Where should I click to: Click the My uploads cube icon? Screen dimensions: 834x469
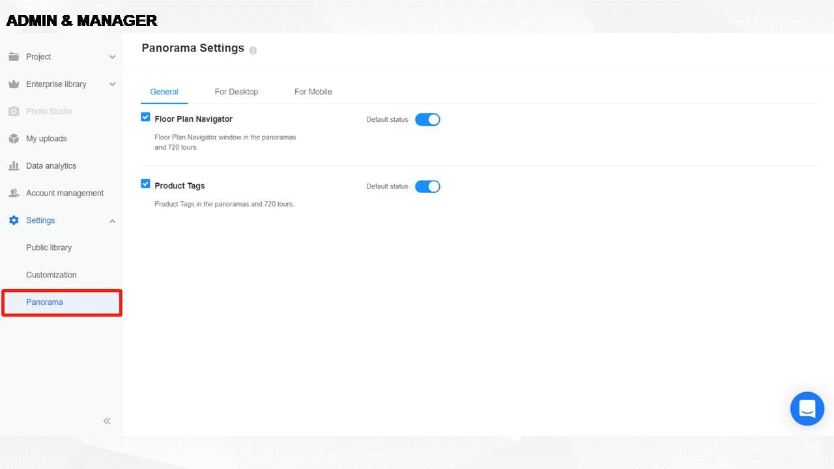point(14,139)
